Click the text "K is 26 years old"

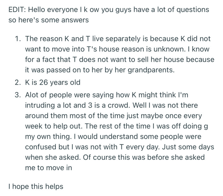(x=53, y=82)
